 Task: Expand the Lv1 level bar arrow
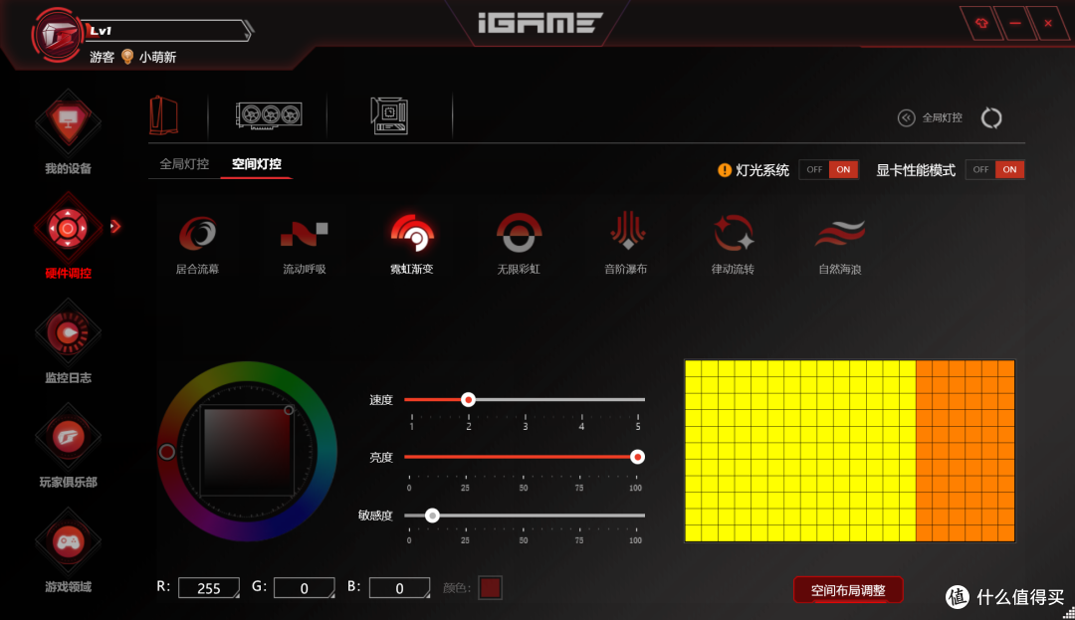coord(248,30)
